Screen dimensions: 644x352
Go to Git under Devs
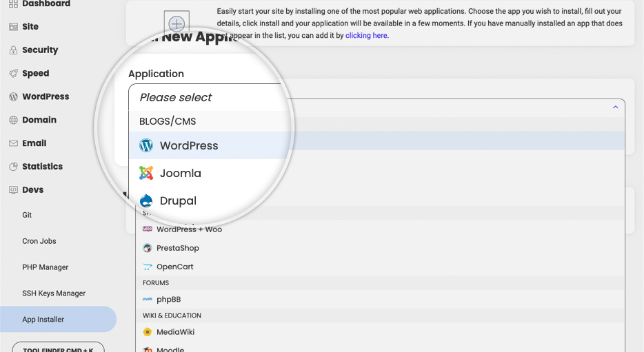(27, 215)
